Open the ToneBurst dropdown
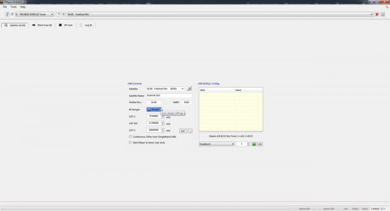This screenshot has width=390, height=211. [216, 144]
